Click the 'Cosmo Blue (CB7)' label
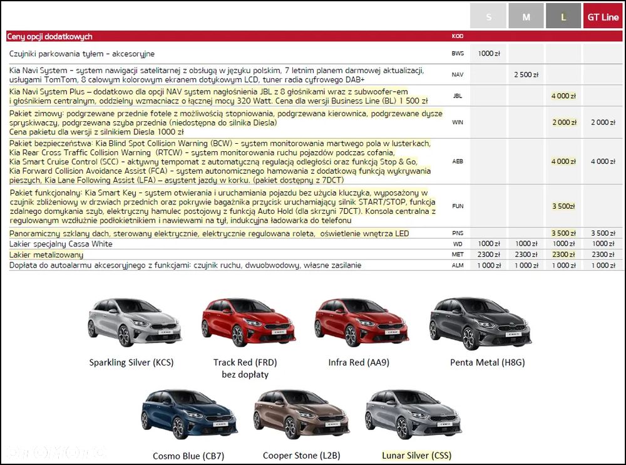626x465 pixels. [x=188, y=456]
